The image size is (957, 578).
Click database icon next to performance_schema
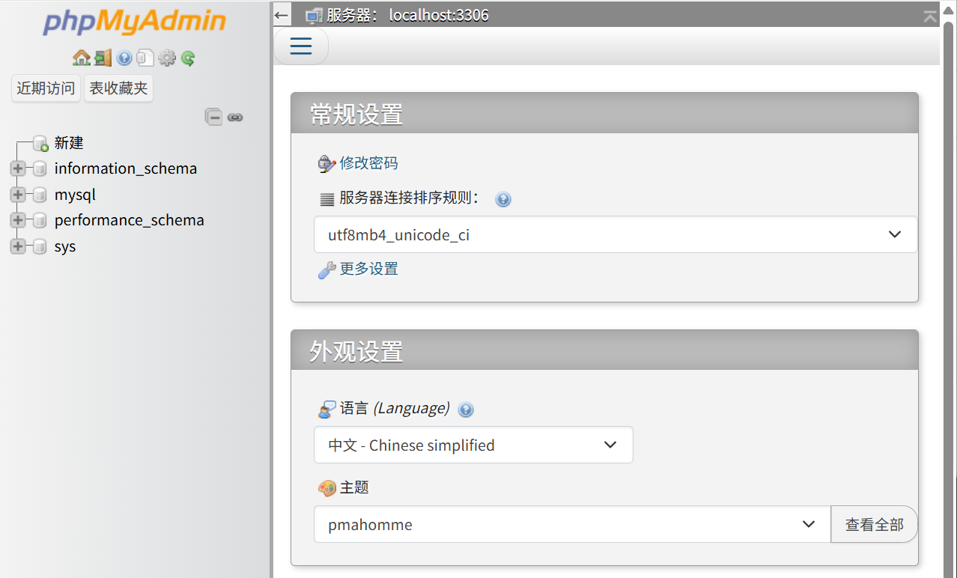tap(40, 220)
